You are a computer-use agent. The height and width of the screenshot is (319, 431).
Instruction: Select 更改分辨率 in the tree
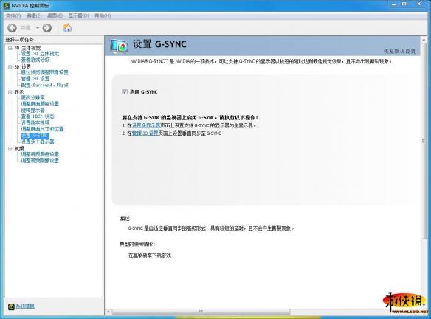33,98
